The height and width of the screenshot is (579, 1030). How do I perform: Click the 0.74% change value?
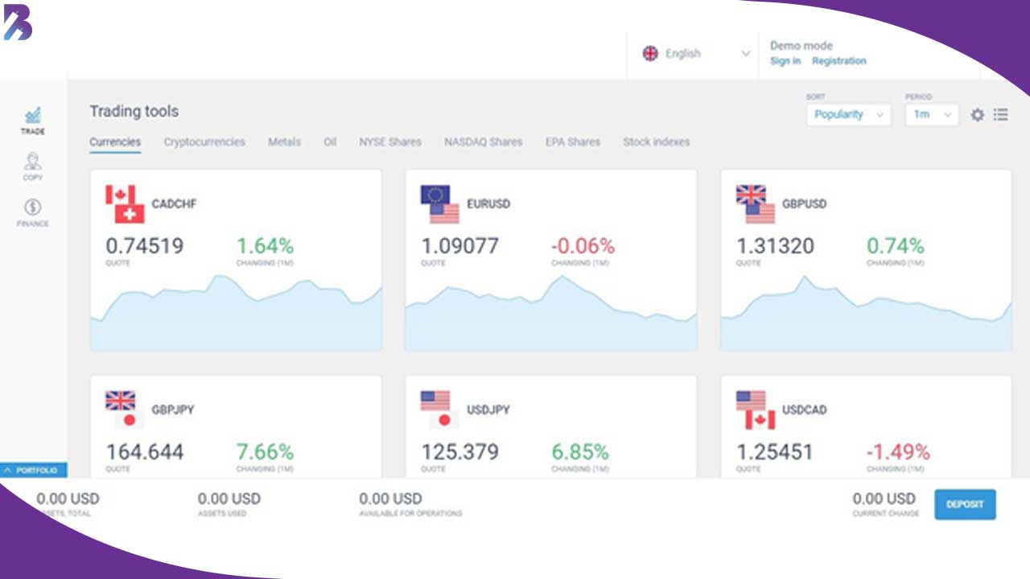click(896, 246)
